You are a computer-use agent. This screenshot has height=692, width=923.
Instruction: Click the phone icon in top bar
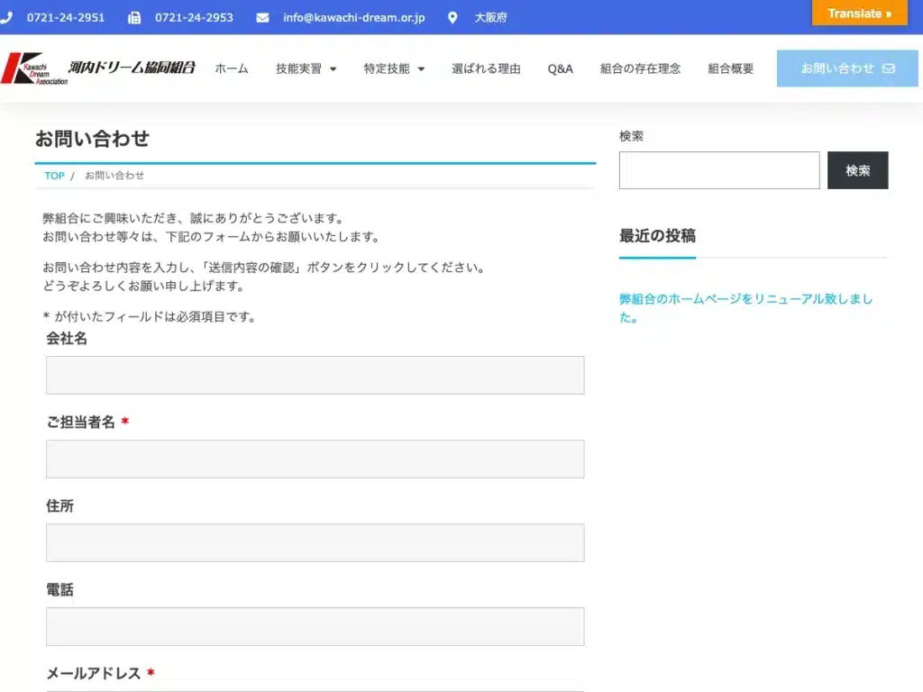6,18
